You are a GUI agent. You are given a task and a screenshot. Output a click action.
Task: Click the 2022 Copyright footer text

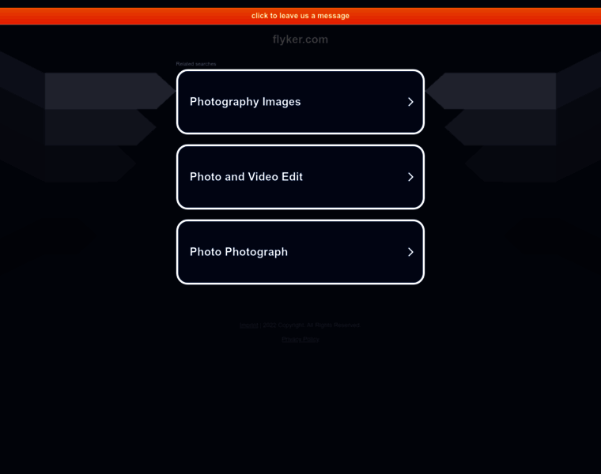pos(284,325)
